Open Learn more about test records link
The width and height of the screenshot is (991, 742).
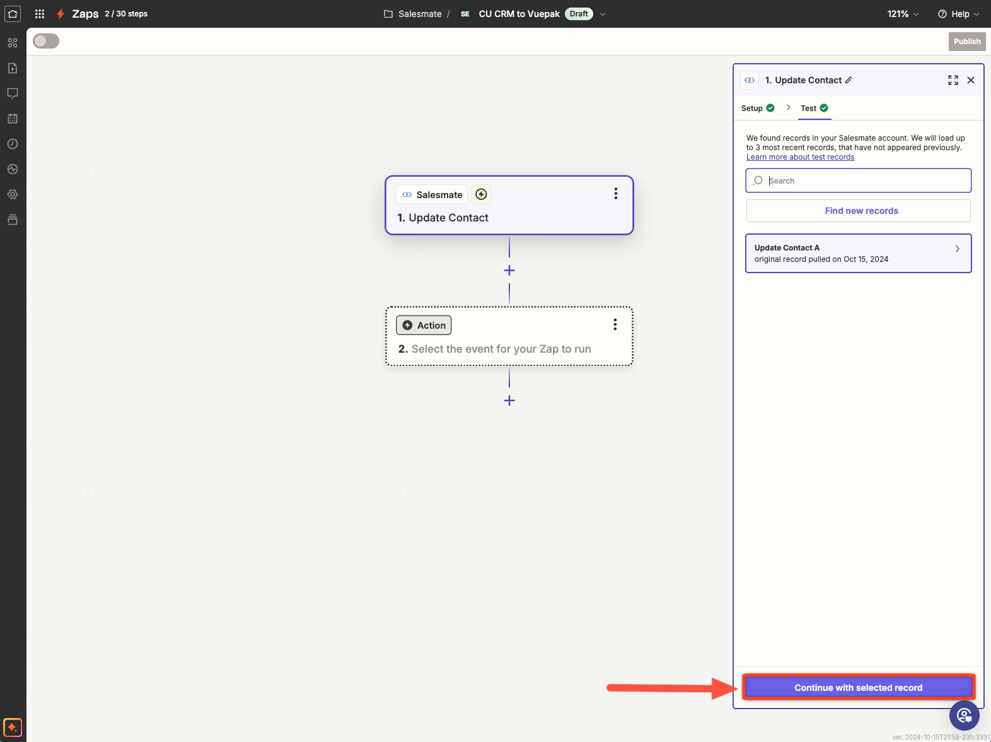coord(800,157)
